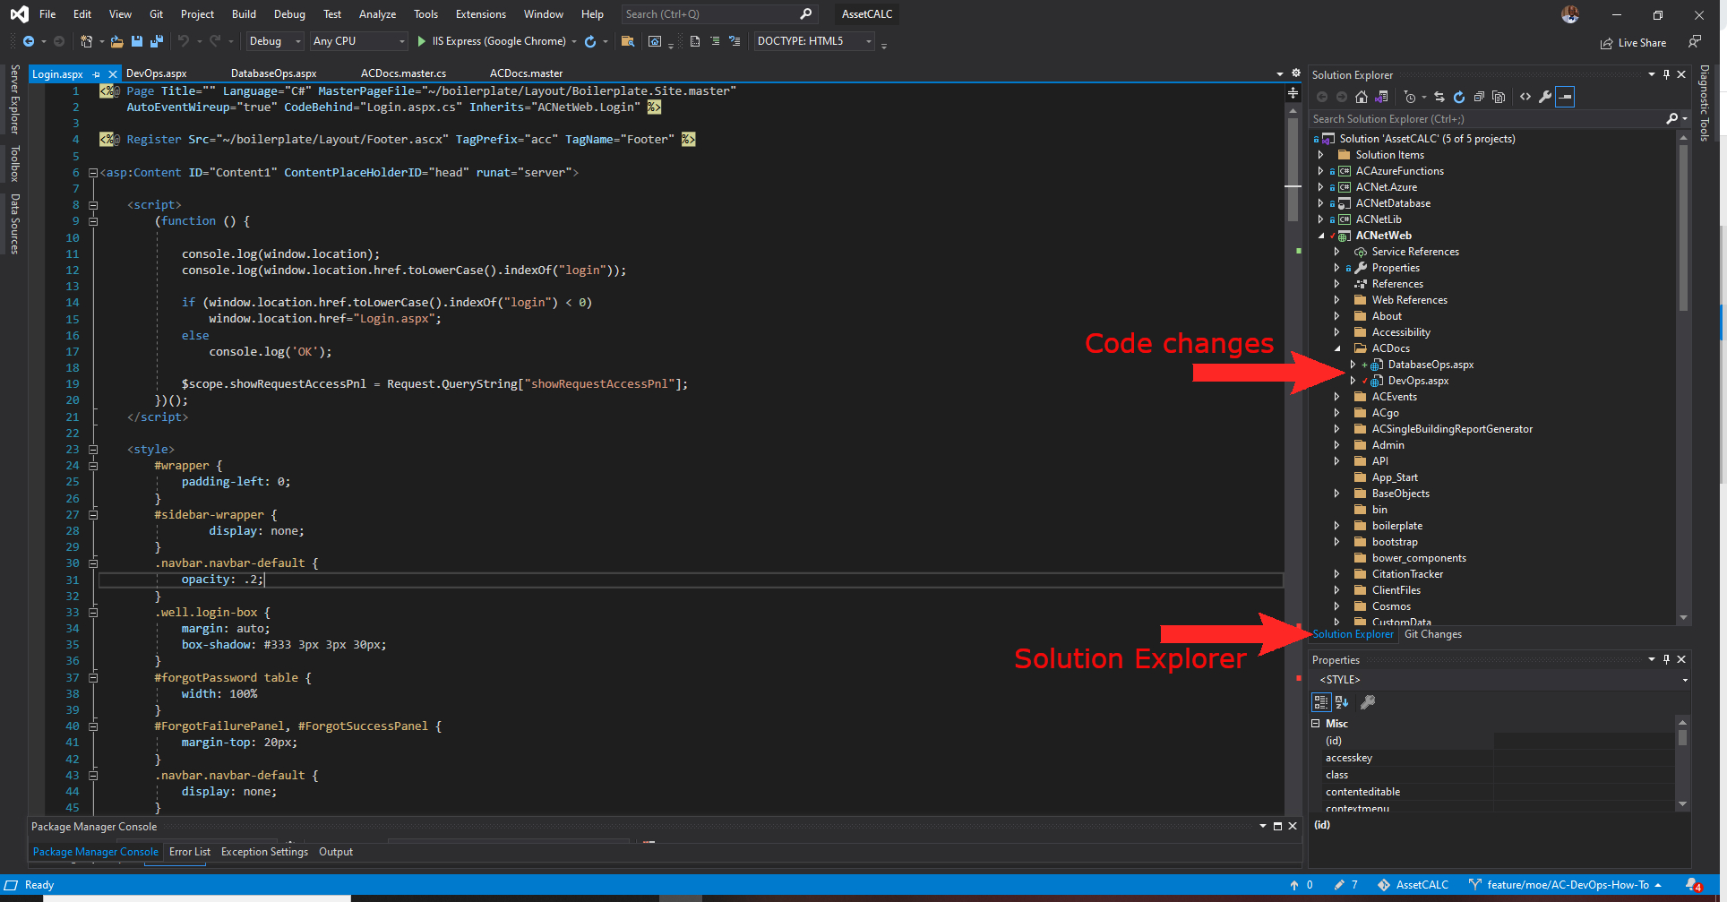Toggle Show All Files in Solution Explorer
1727x902 pixels.
click(1499, 97)
